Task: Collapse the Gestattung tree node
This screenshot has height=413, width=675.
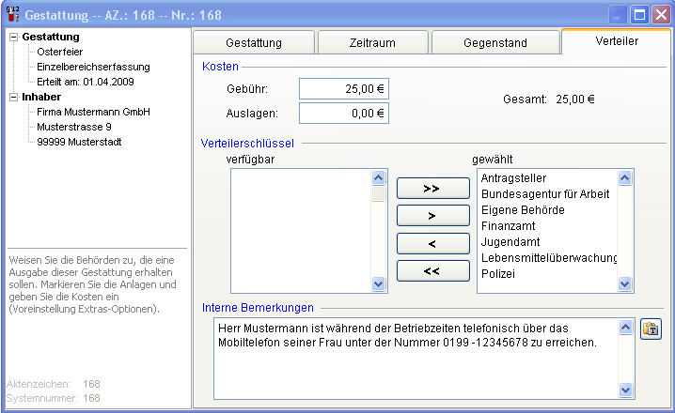Action: tap(13, 37)
